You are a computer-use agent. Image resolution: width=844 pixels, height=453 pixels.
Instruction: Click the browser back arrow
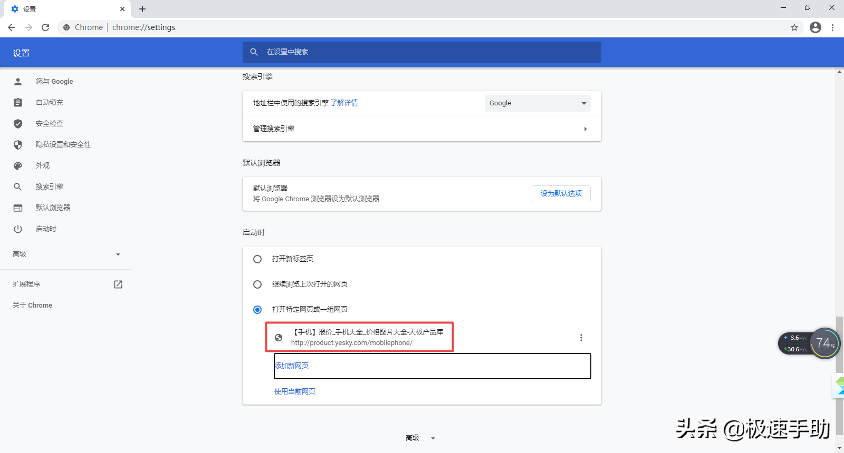(12, 27)
